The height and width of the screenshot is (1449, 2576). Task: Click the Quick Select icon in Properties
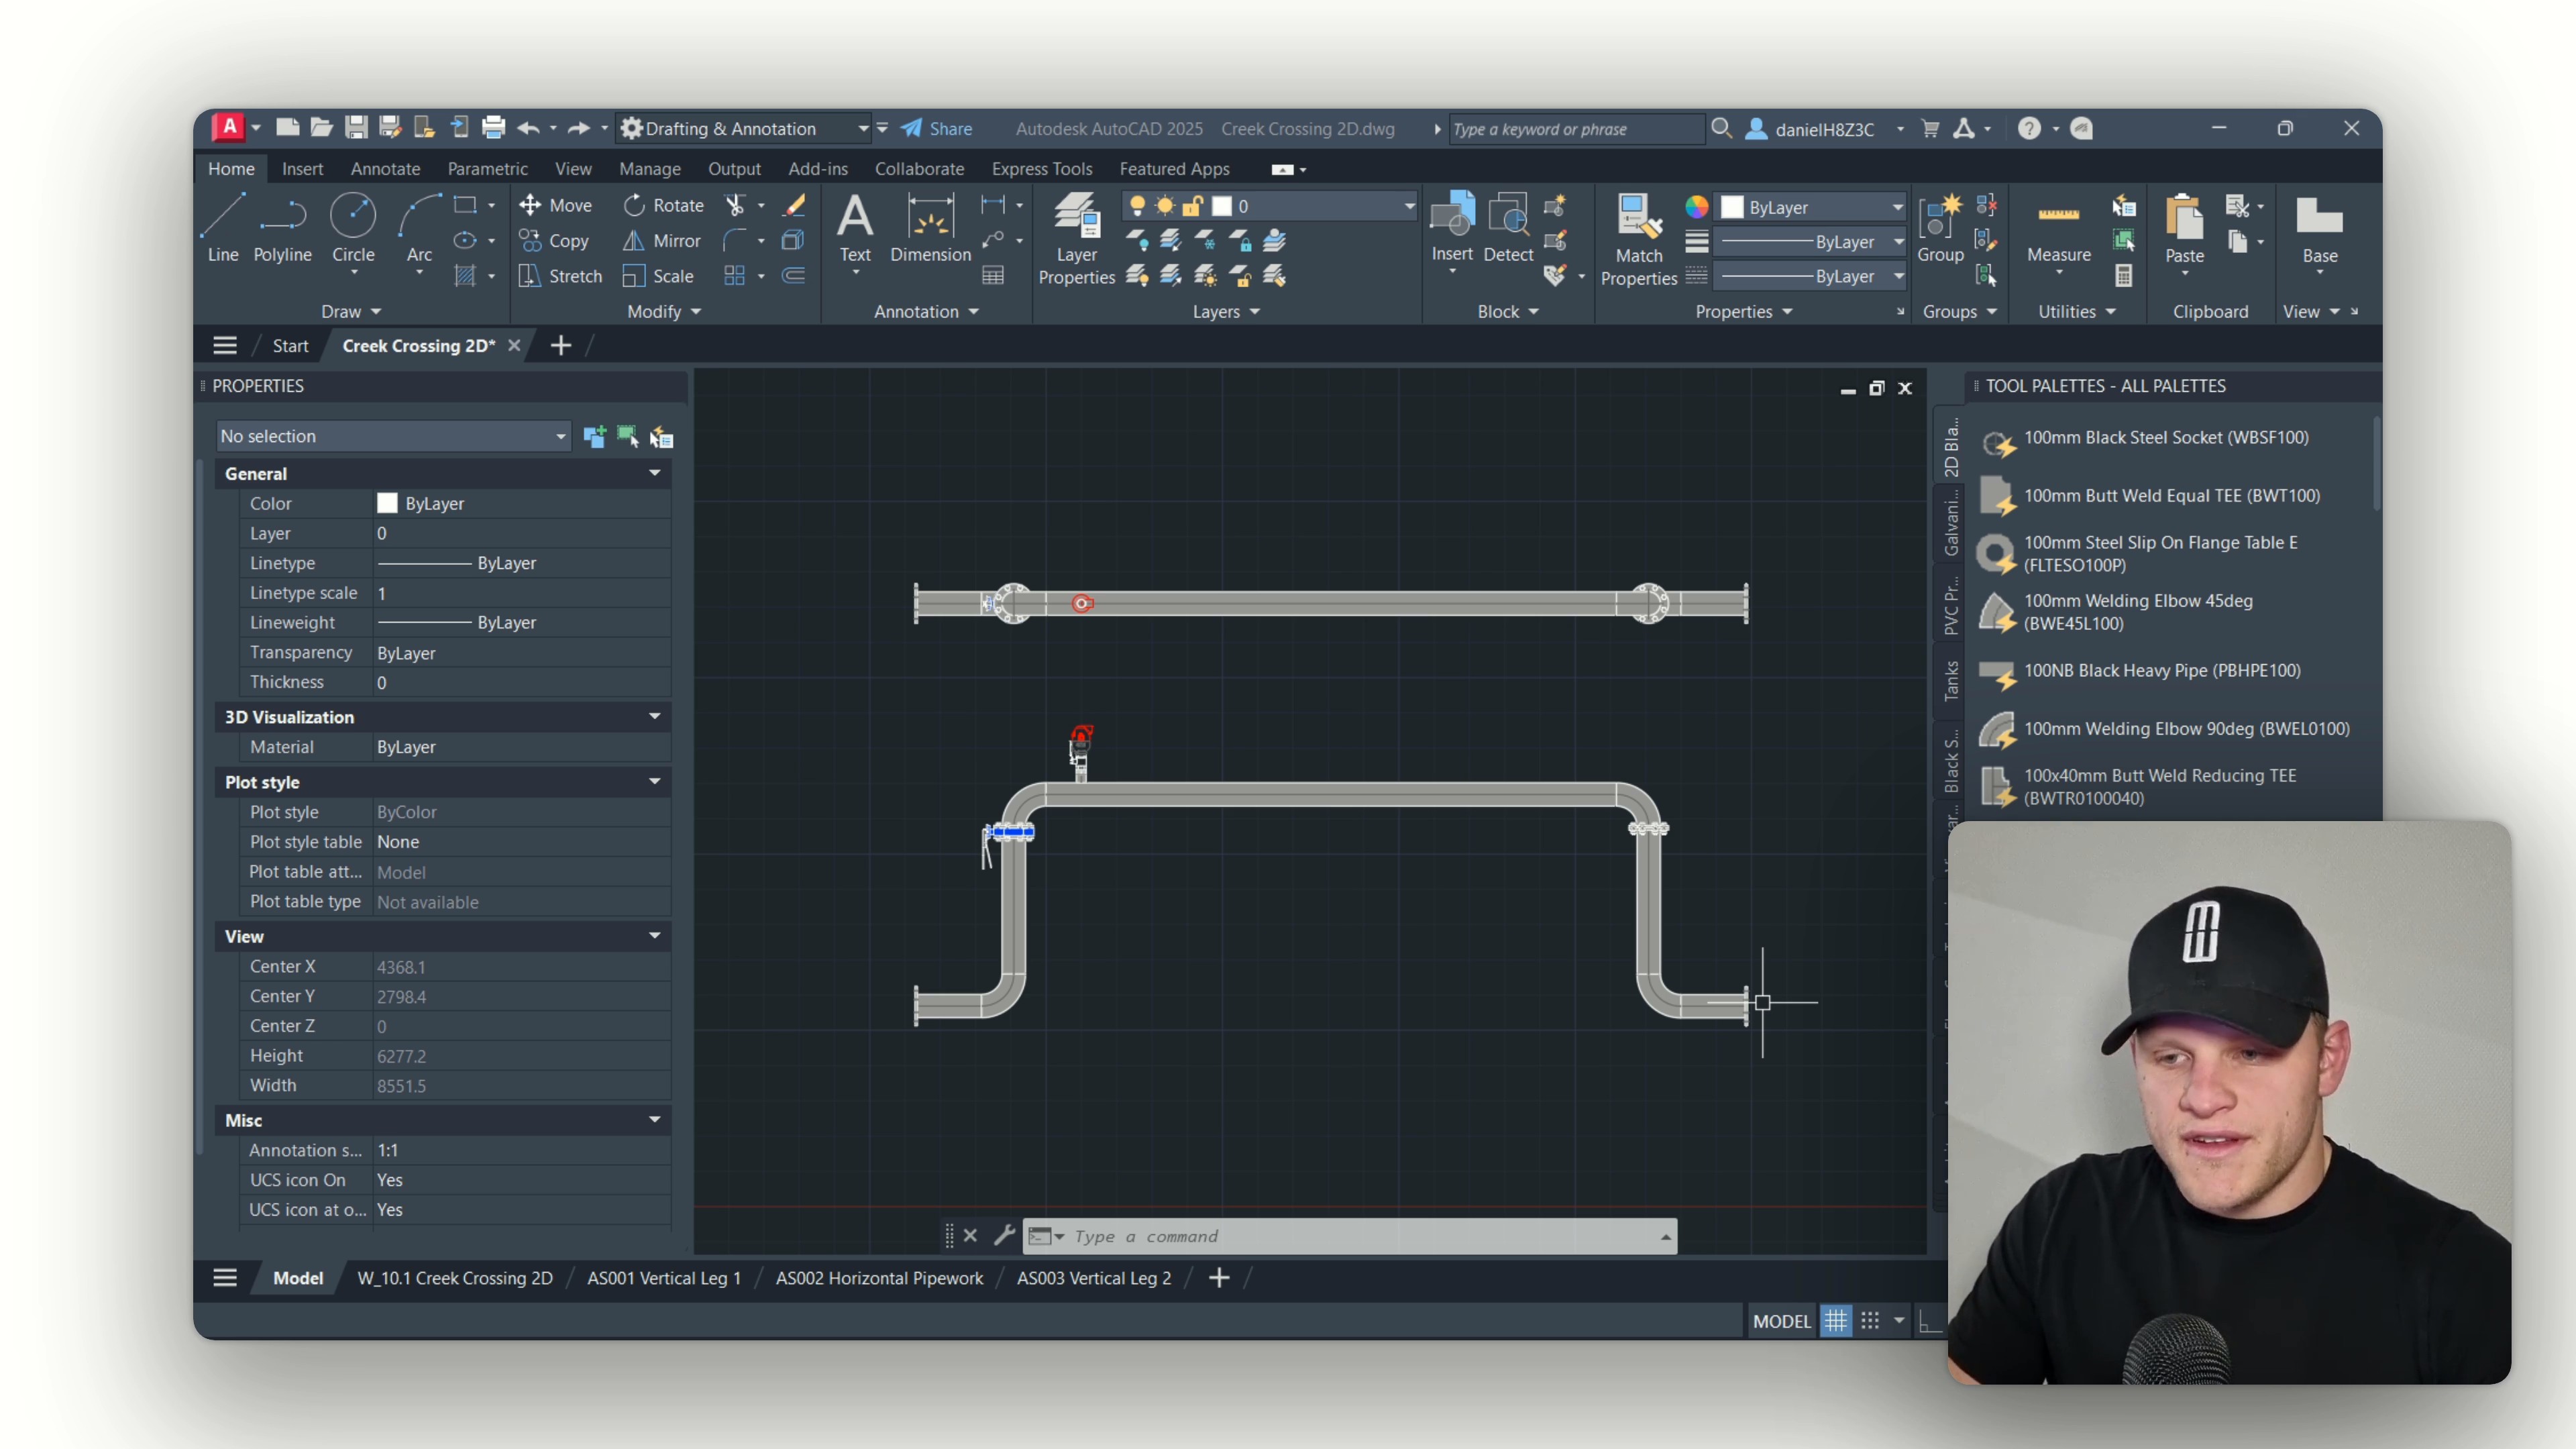(x=661, y=437)
